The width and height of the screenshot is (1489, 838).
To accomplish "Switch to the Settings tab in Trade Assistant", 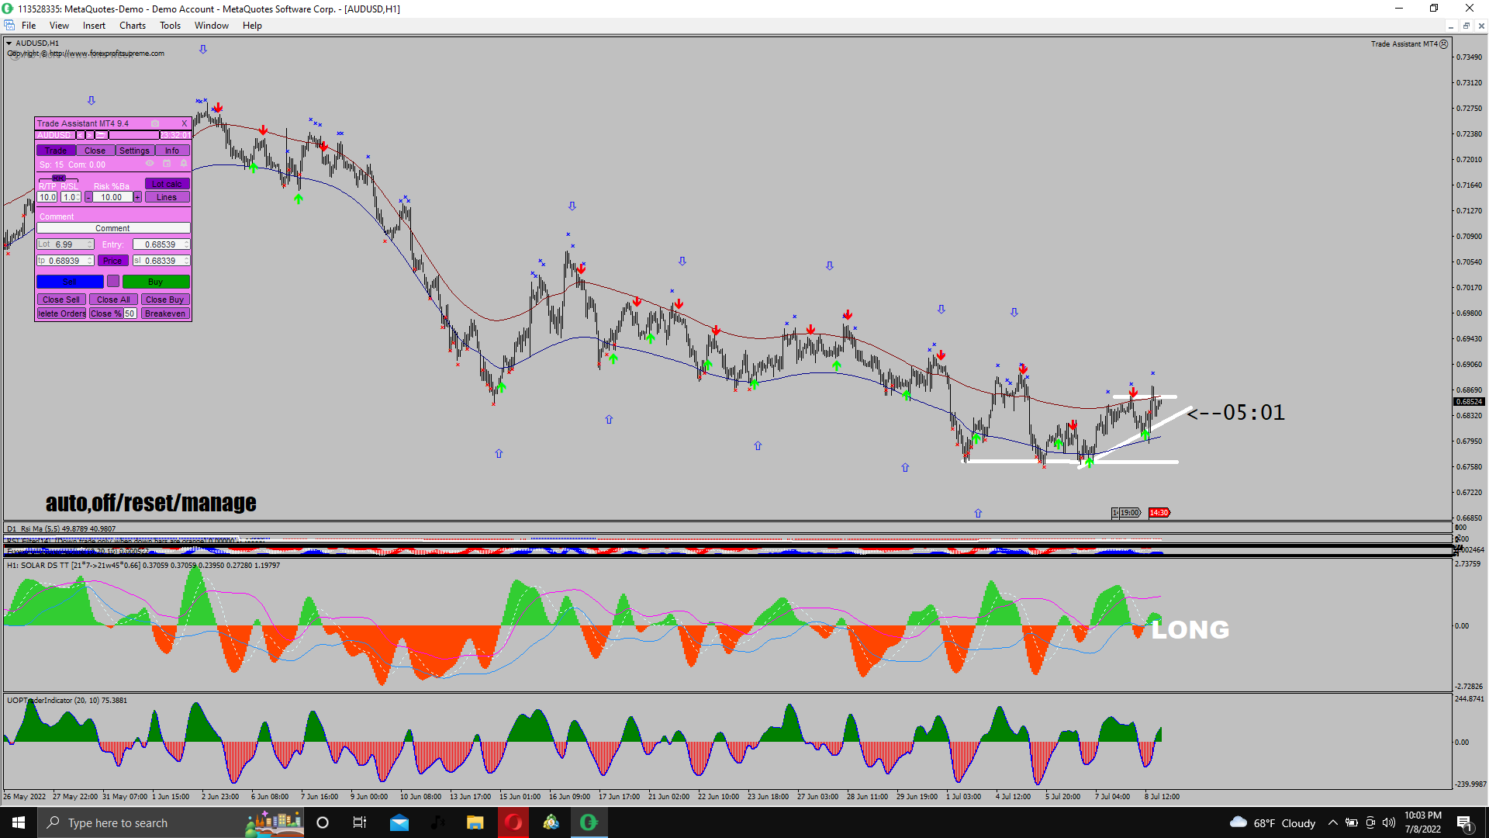I will (x=134, y=151).
